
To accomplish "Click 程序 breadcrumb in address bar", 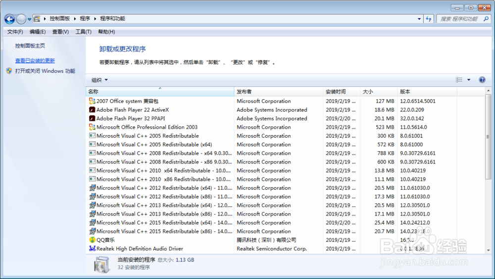I will tap(85, 19).
